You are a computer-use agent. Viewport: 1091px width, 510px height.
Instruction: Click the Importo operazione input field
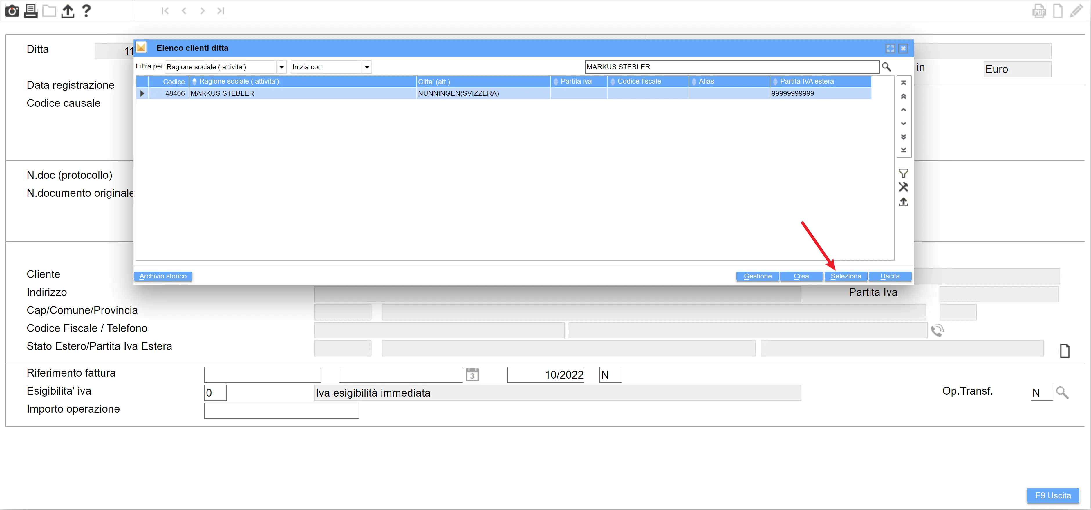tap(281, 411)
